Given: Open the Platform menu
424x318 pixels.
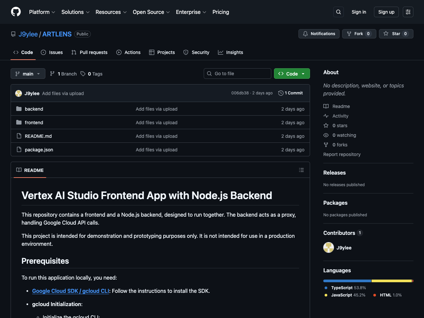Looking at the screenshot, I should [x=42, y=12].
